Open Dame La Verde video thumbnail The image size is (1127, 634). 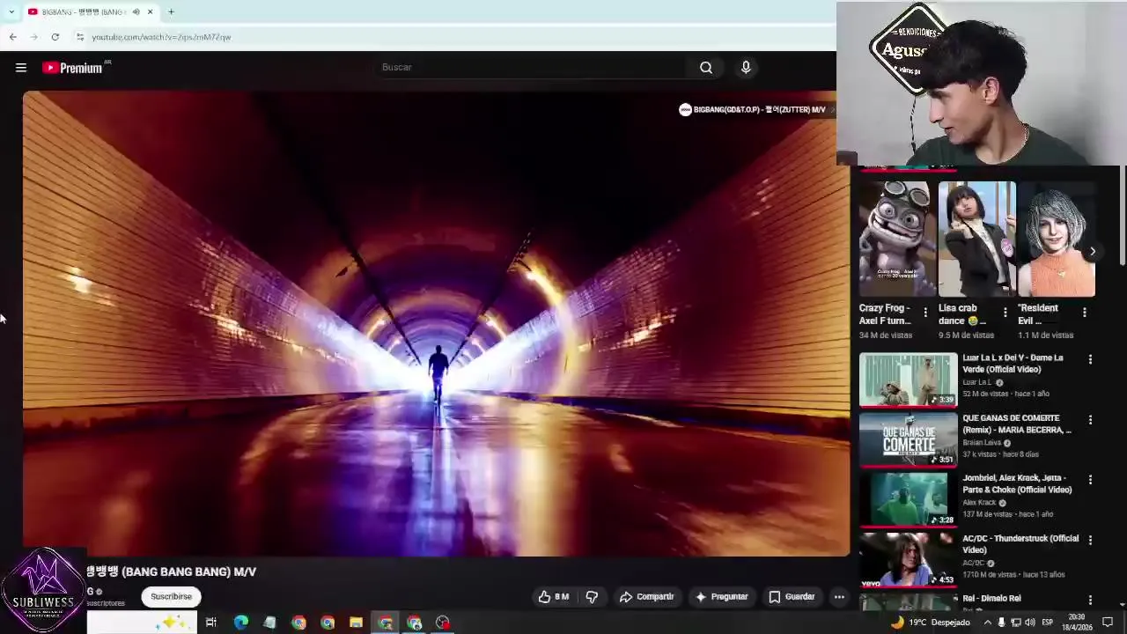point(908,380)
